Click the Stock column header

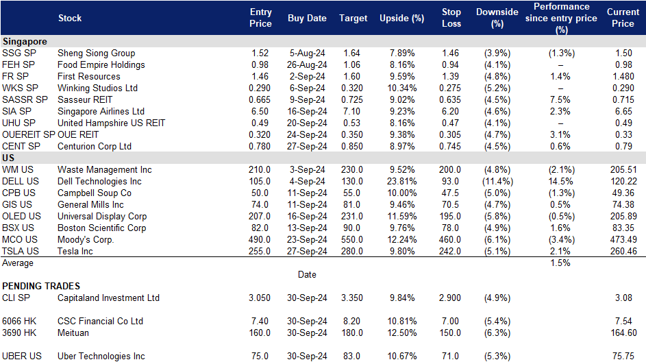[70, 18]
